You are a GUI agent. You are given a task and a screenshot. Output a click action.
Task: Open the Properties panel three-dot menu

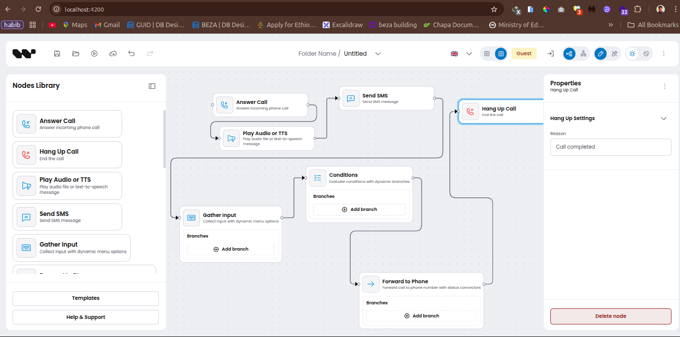pos(665,86)
